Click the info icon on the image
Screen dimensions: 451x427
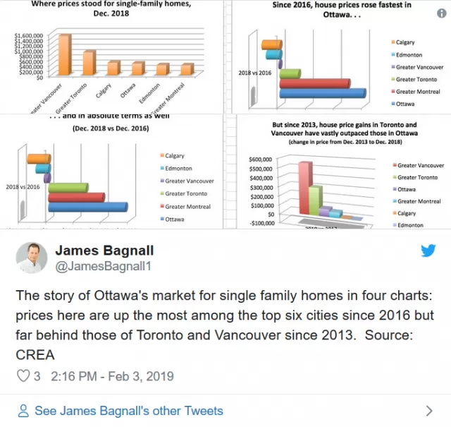click(x=442, y=13)
